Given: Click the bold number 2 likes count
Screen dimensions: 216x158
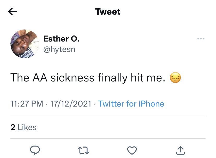Looking at the screenshot, I should [x=13, y=127].
